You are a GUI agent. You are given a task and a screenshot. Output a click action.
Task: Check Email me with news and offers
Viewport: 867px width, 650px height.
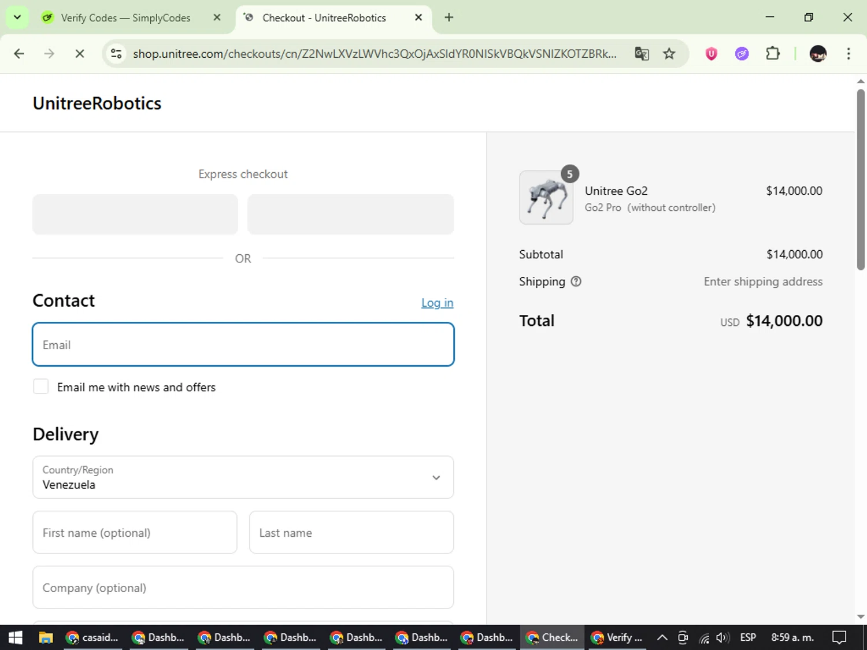(41, 387)
